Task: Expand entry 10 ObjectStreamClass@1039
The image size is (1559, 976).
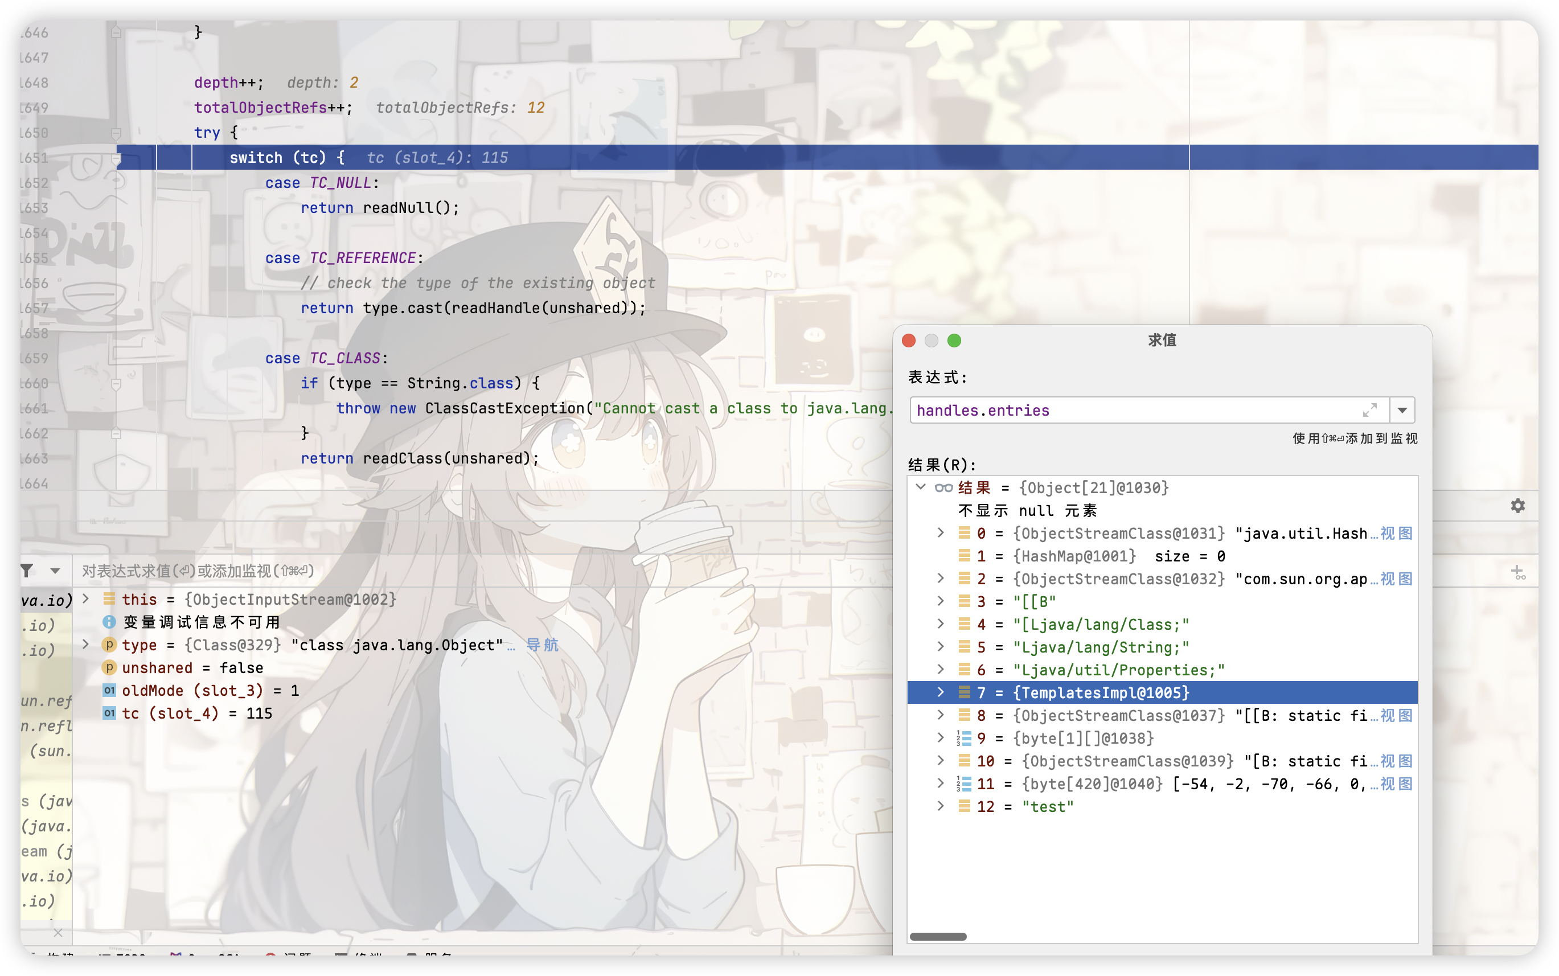Action: tap(941, 761)
